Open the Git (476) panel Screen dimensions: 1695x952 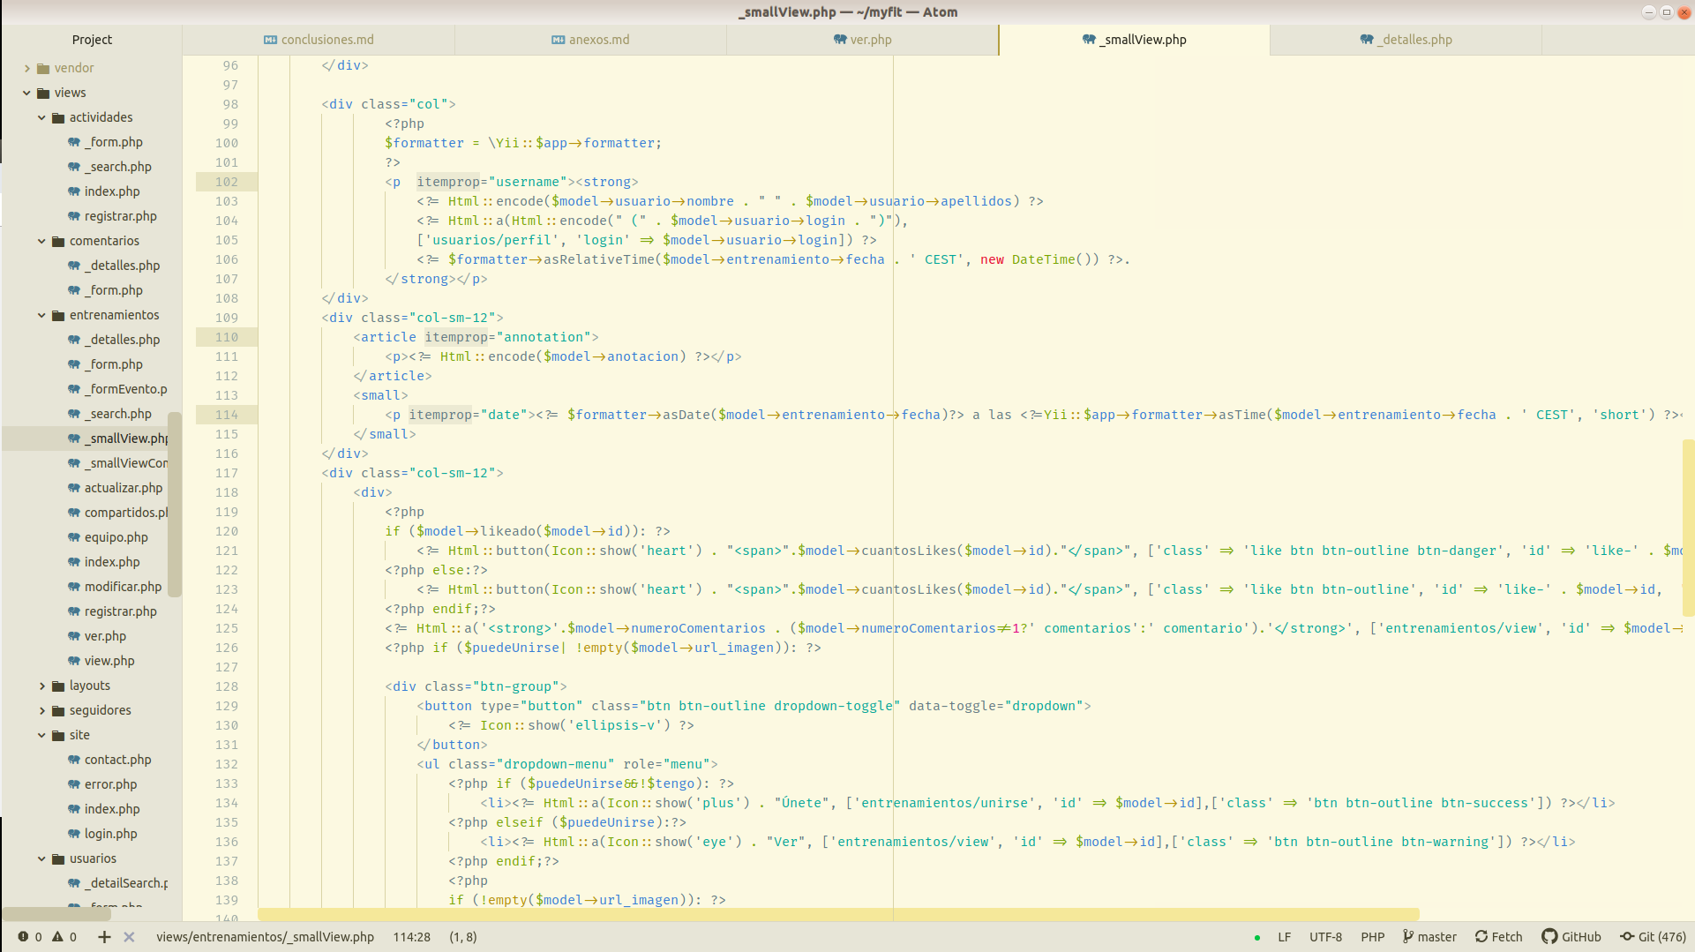[1653, 937]
